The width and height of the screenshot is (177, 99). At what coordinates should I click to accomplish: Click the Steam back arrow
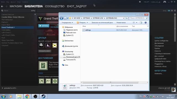2,6
